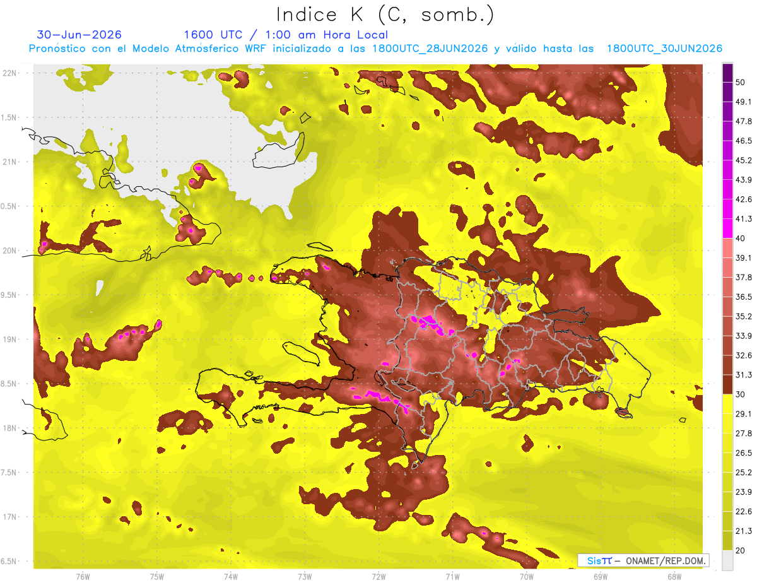Click colorbar value "50"
This screenshot has width=757, height=585.
click(741, 82)
